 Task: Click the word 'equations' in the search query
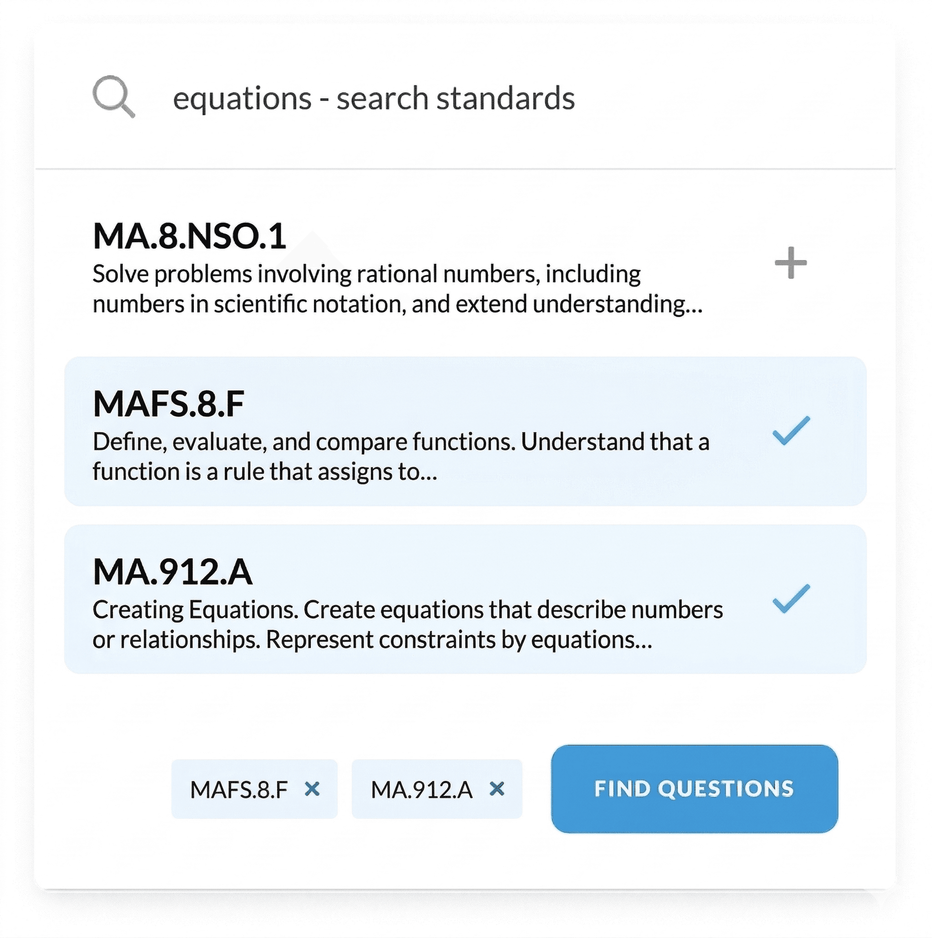242,98
